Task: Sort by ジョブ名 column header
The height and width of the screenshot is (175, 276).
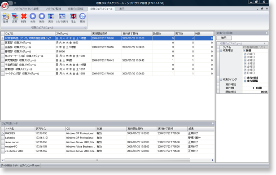Action: (30, 34)
